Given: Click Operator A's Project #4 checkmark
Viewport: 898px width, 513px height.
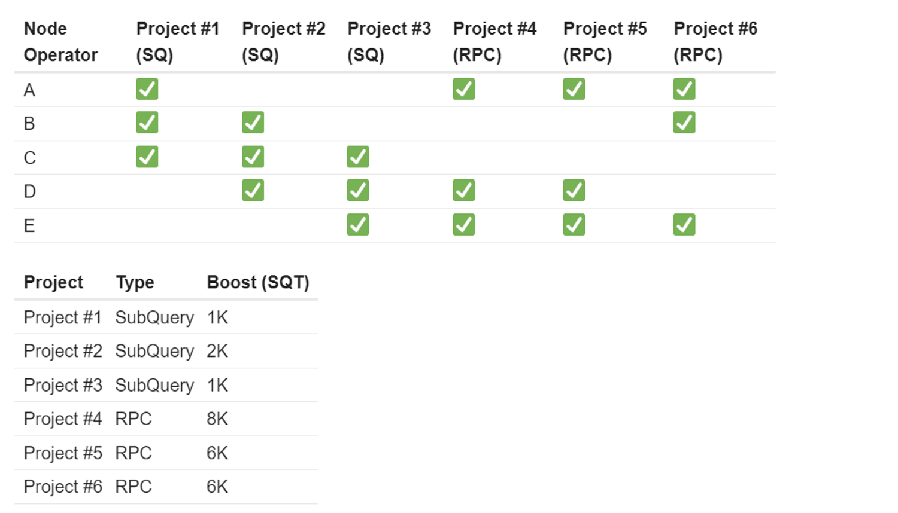Looking at the screenshot, I should 464,89.
